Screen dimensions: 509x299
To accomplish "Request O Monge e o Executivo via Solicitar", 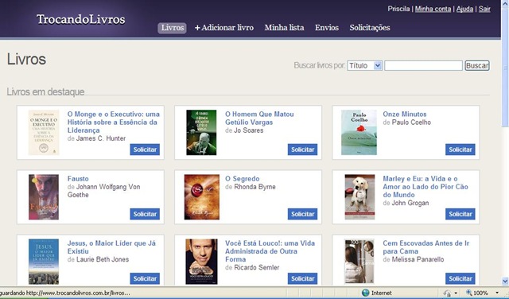I will point(145,149).
